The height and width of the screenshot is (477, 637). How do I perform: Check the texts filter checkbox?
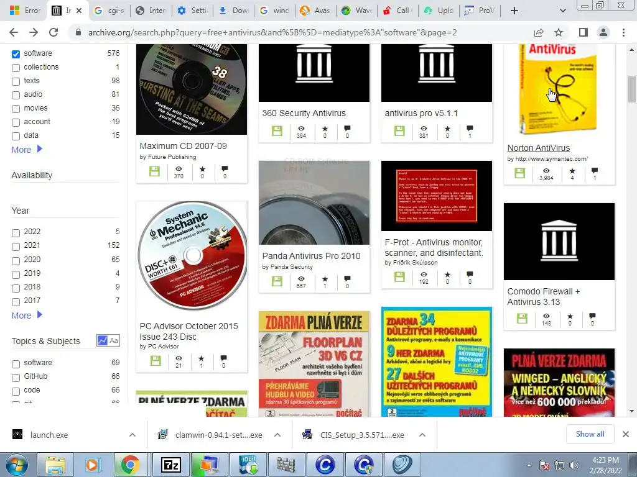16,81
